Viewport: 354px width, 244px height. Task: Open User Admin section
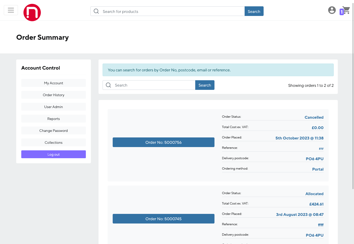coord(53,107)
